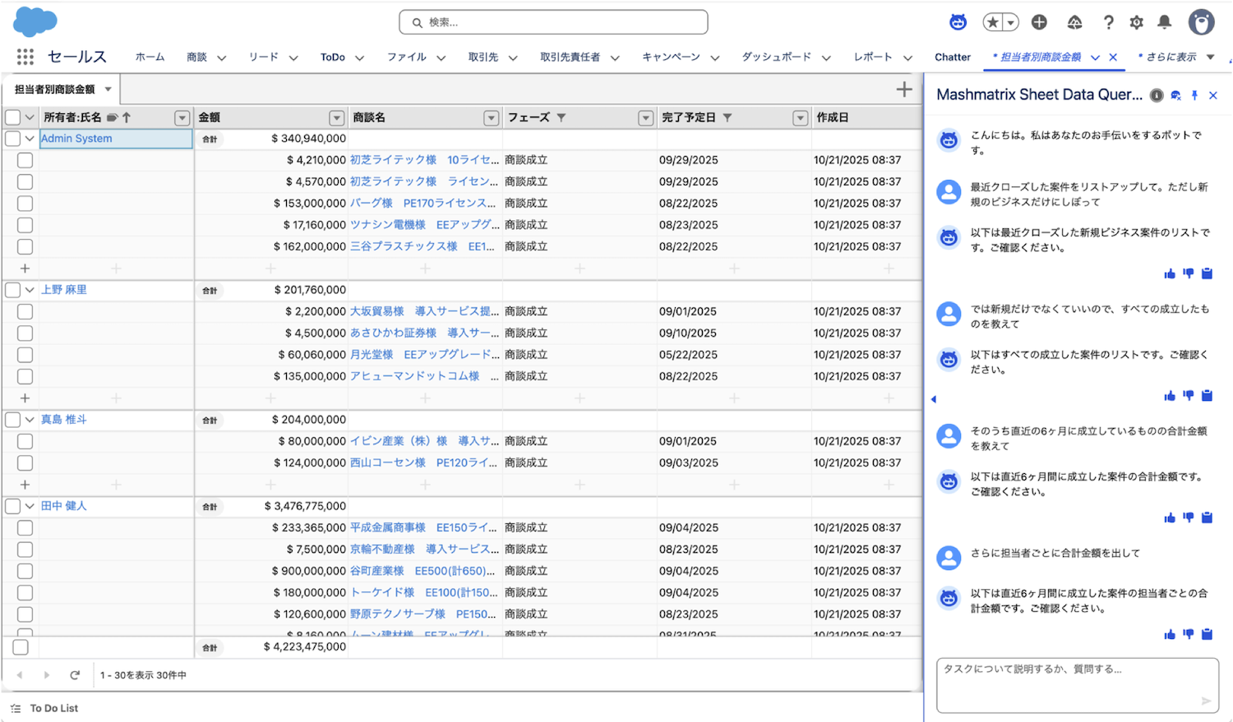Switch to the ホーム tab
This screenshot has width=1233, height=722.
point(150,57)
